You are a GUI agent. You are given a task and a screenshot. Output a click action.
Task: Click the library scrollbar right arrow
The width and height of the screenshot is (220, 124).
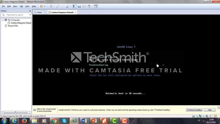[30, 112]
